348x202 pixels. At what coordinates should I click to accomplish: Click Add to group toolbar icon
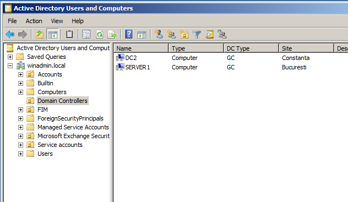222,34
